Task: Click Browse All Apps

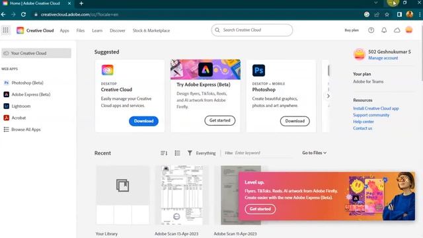Action: click(22, 130)
